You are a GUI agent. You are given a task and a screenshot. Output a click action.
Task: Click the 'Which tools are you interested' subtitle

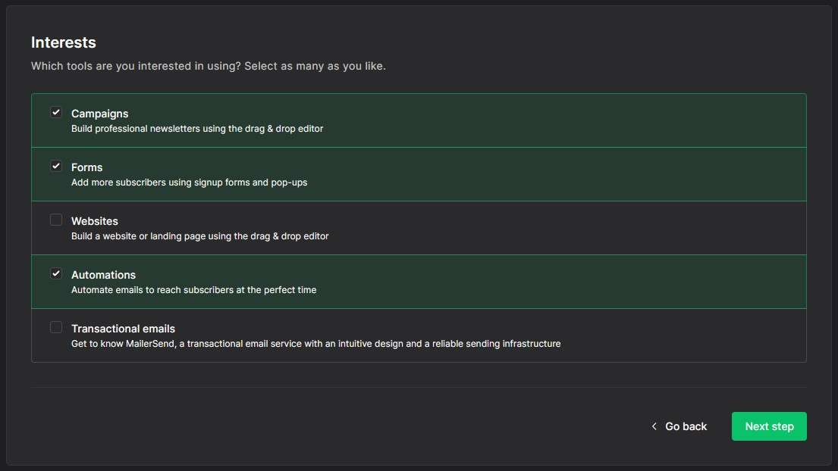coord(208,66)
